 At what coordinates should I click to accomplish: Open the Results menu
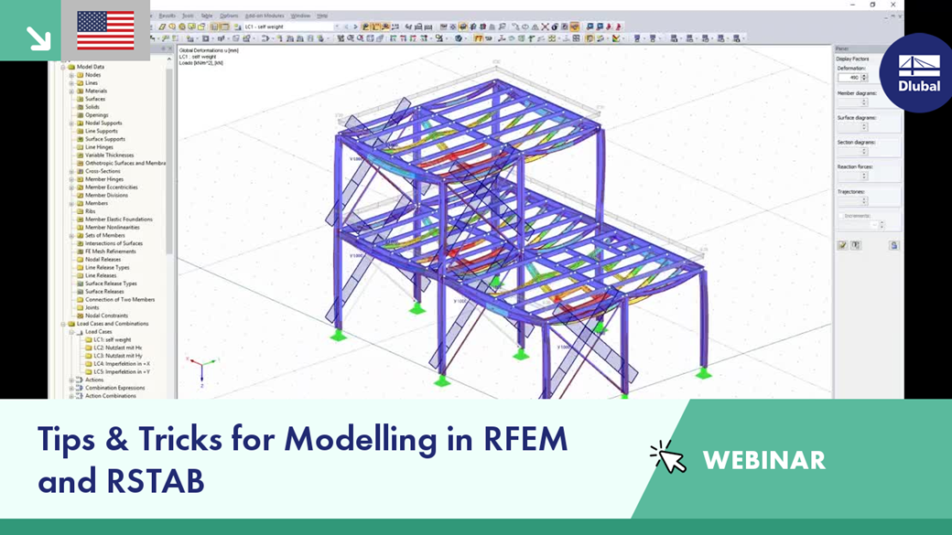coord(167,16)
